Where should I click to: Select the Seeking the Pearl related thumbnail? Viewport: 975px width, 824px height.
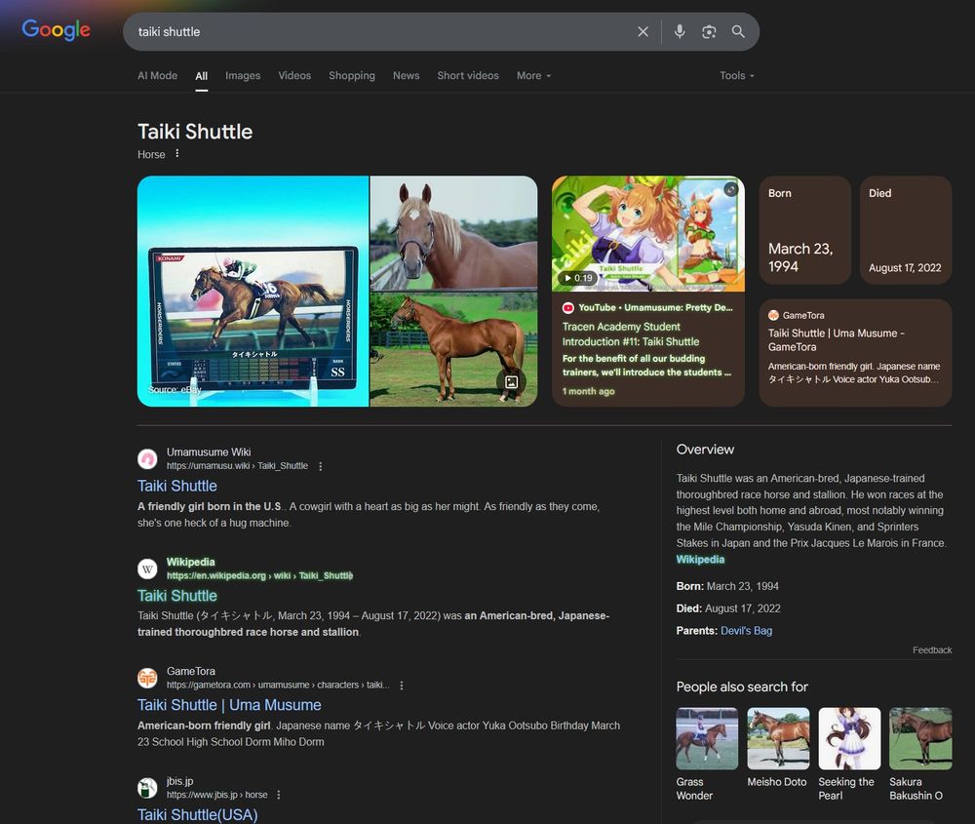click(x=849, y=739)
